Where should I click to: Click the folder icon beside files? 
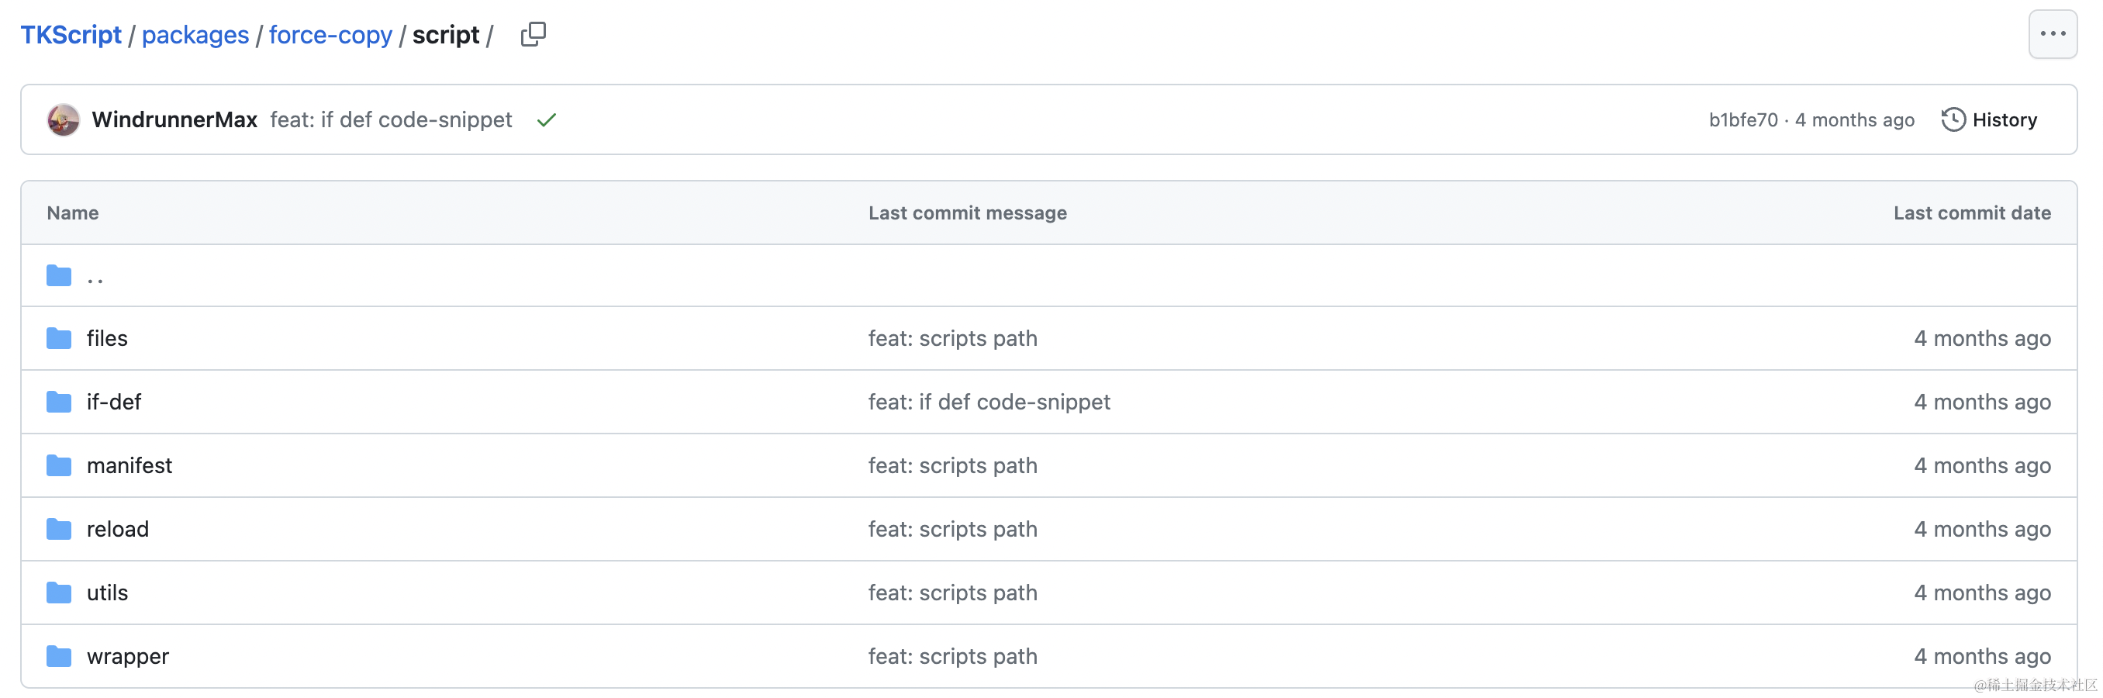(x=59, y=338)
